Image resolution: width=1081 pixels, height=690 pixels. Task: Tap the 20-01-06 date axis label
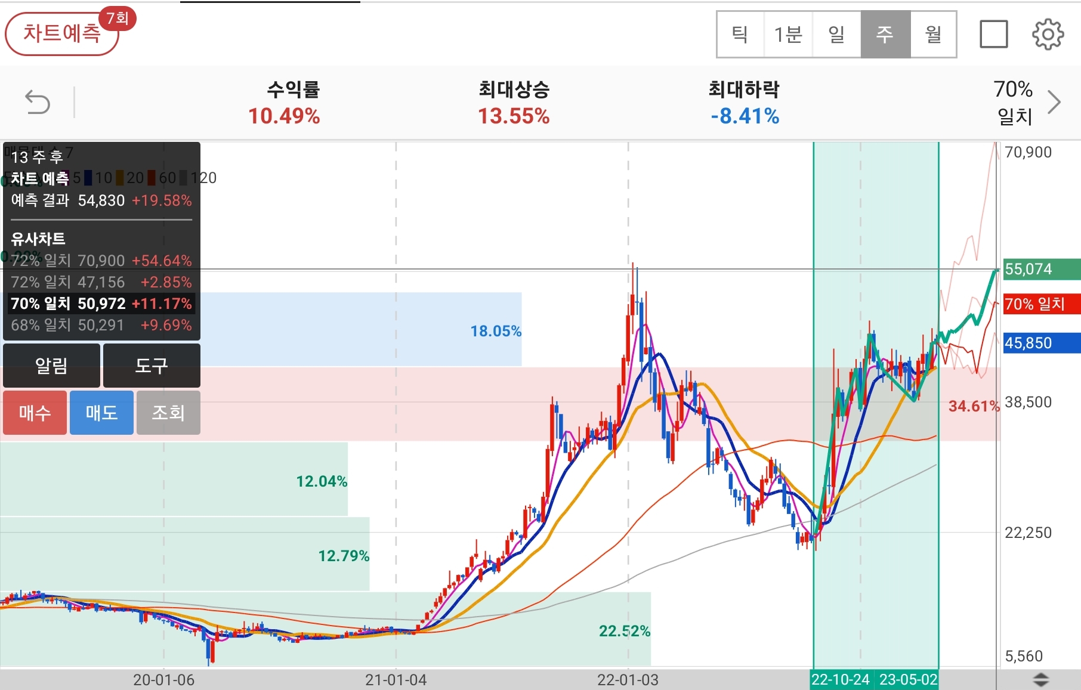(163, 680)
